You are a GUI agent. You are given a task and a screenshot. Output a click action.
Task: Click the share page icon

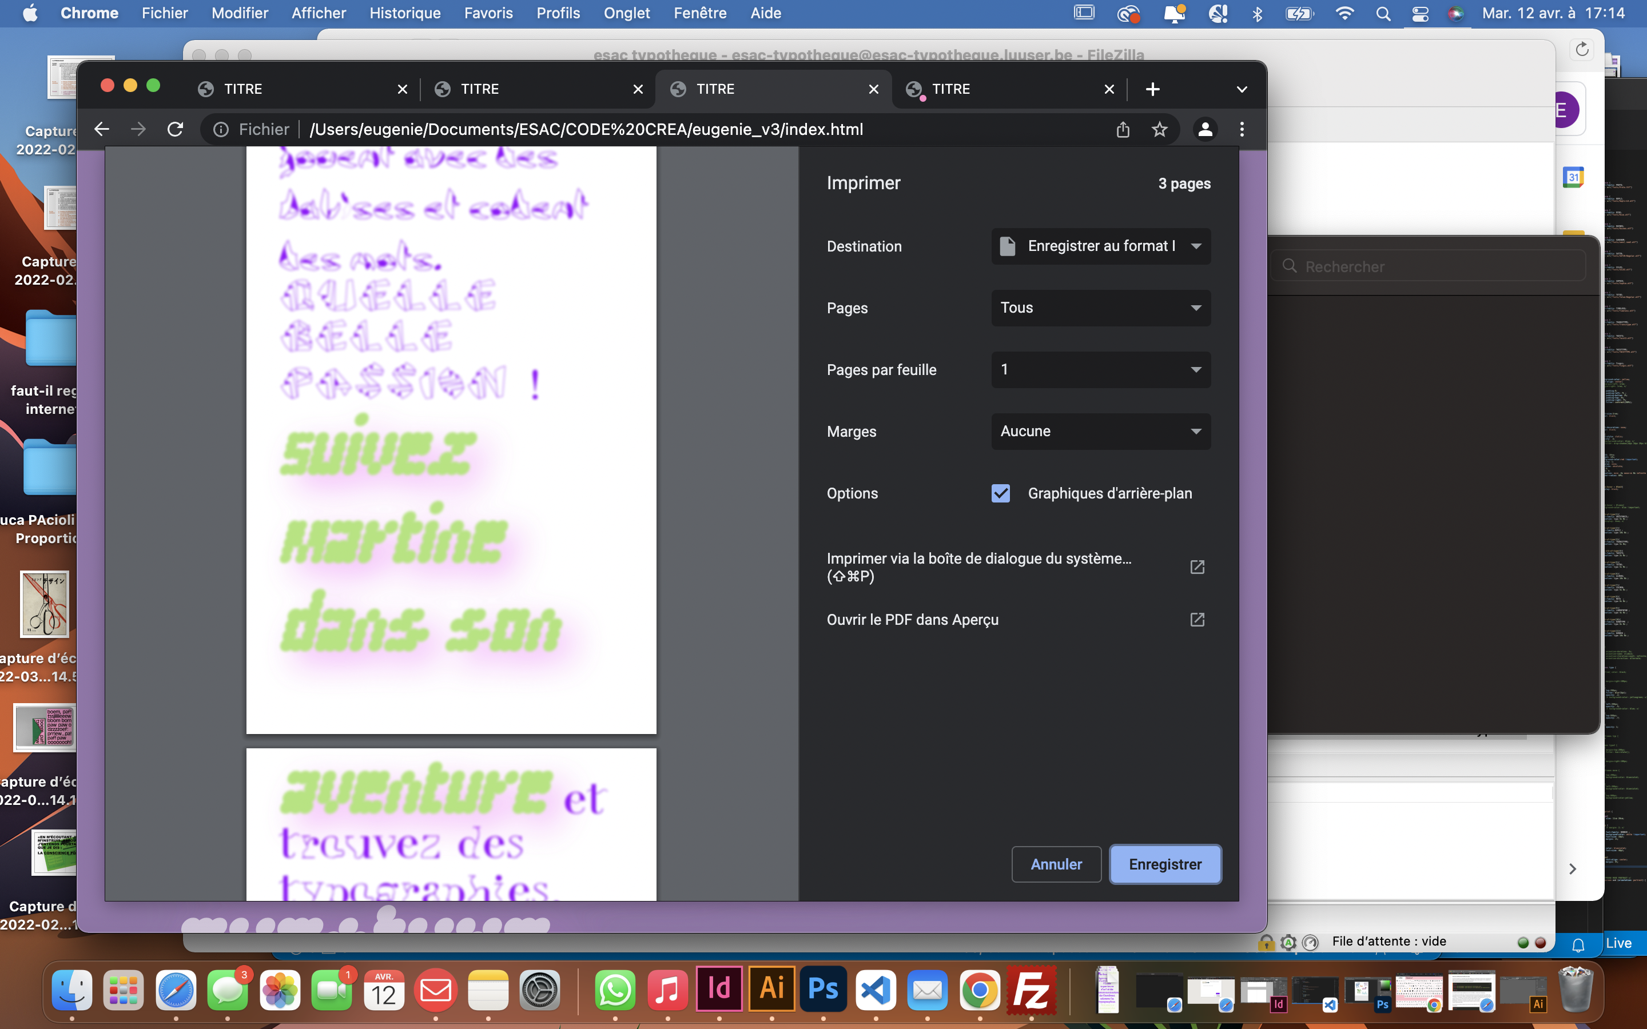(x=1123, y=129)
